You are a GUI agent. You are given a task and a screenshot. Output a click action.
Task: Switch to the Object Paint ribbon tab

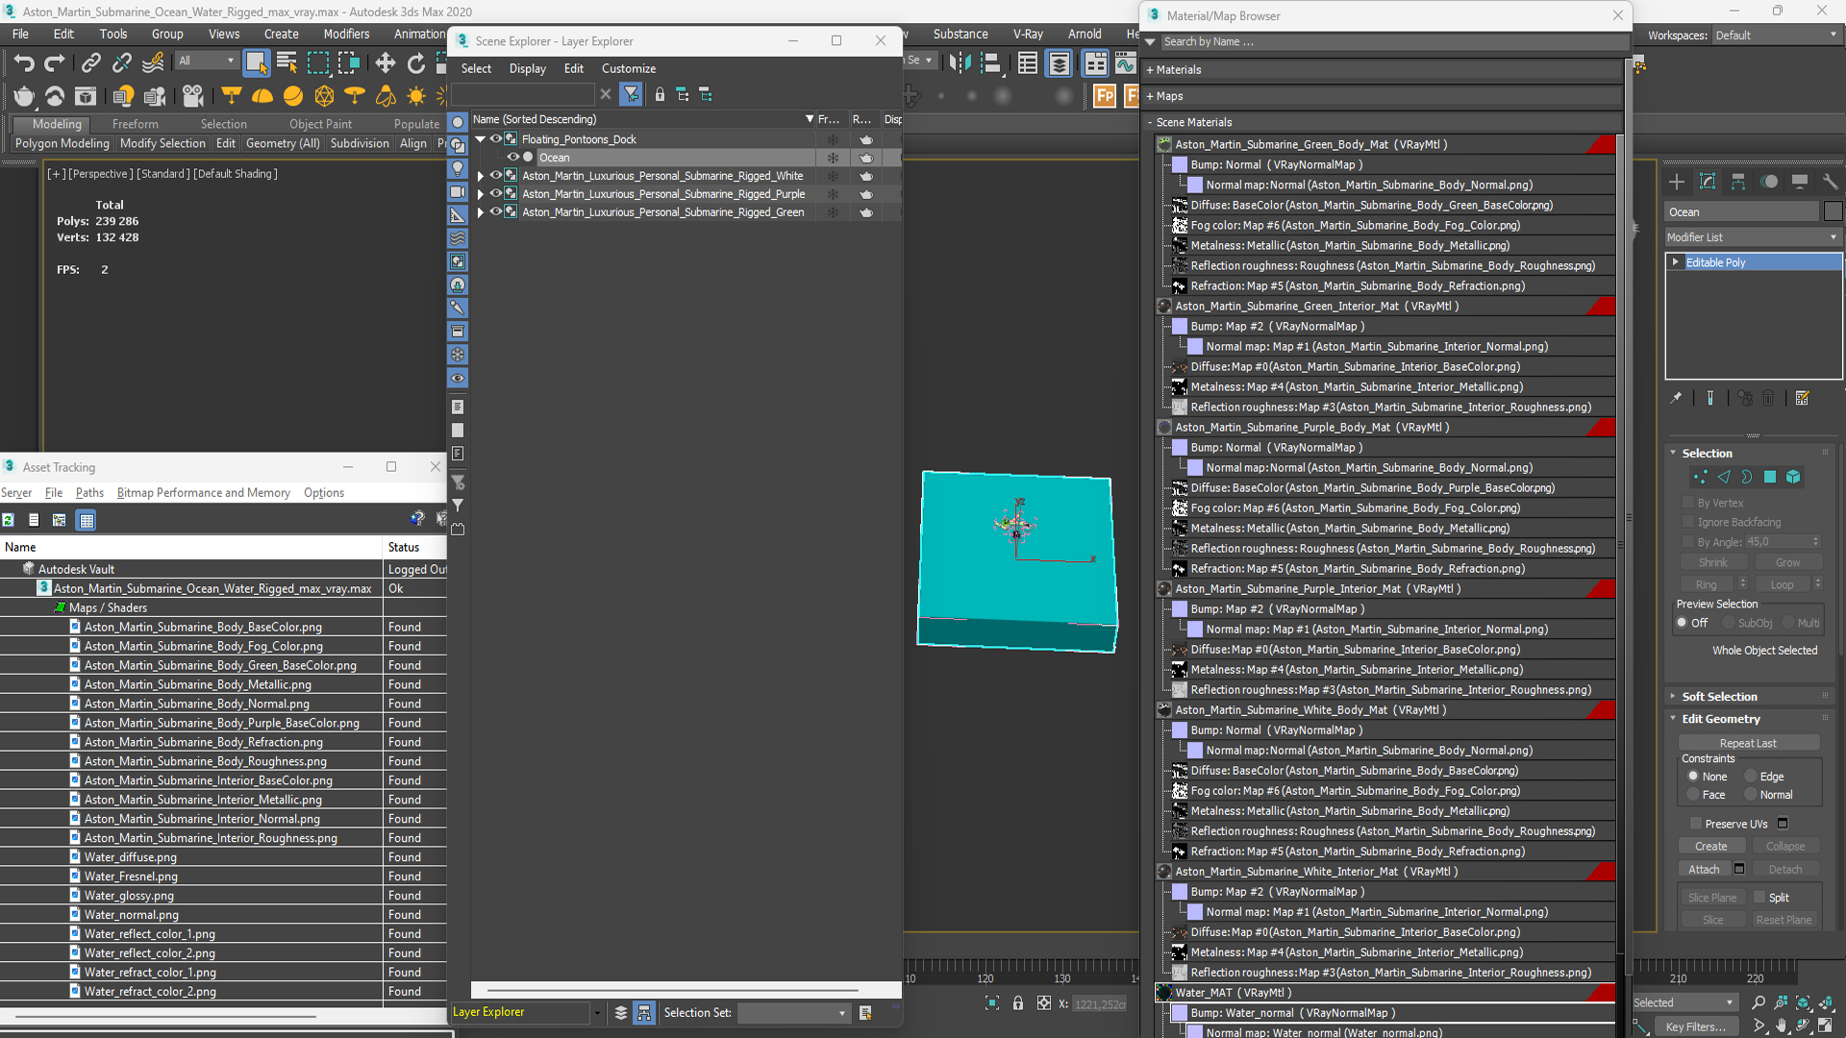tap(320, 124)
